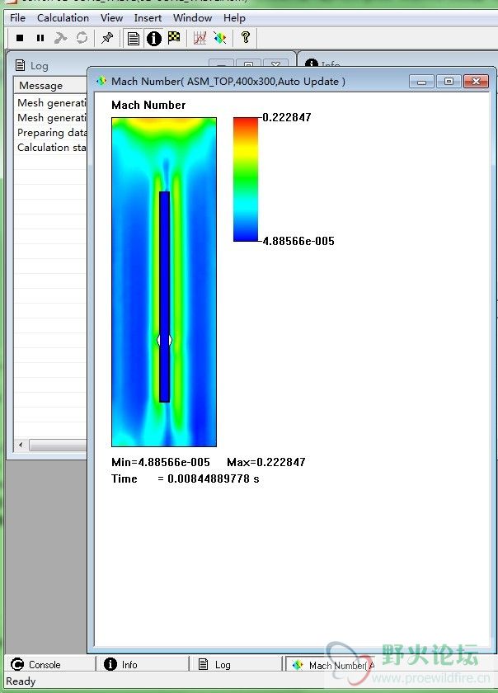Click the Mach Number contour plot image

[x=164, y=282]
